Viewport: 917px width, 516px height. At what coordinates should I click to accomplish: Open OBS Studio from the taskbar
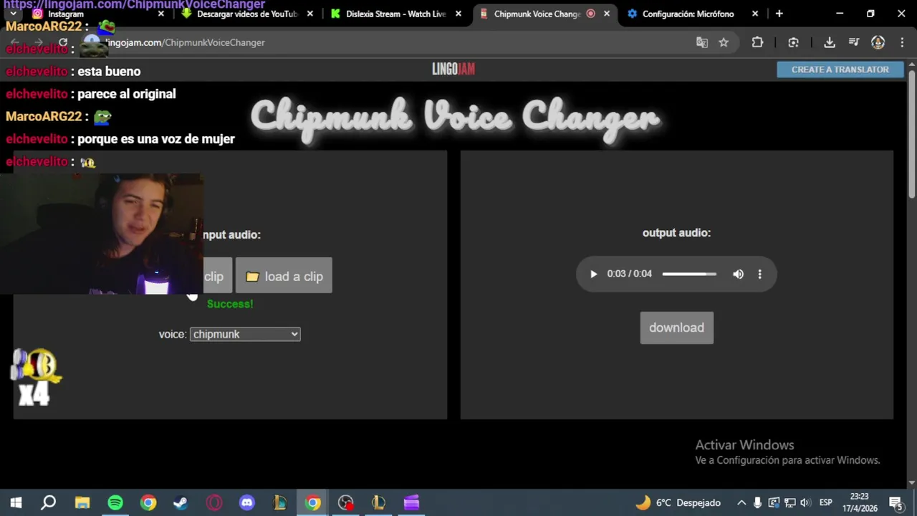click(x=345, y=502)
